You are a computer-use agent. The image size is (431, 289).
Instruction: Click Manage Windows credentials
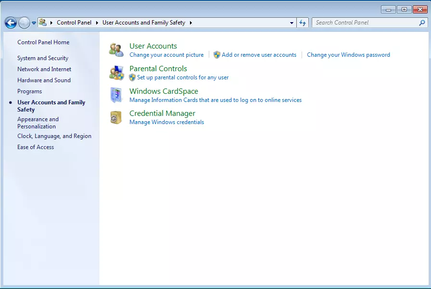166,122
